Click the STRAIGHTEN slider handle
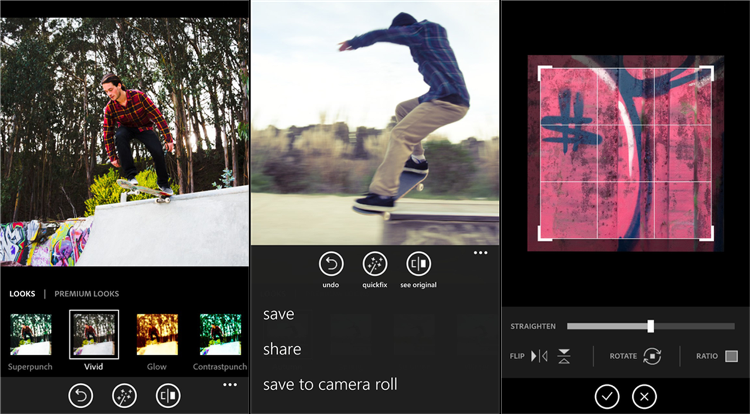The width and height of the screenshot is (750, 414). point(650,326)
